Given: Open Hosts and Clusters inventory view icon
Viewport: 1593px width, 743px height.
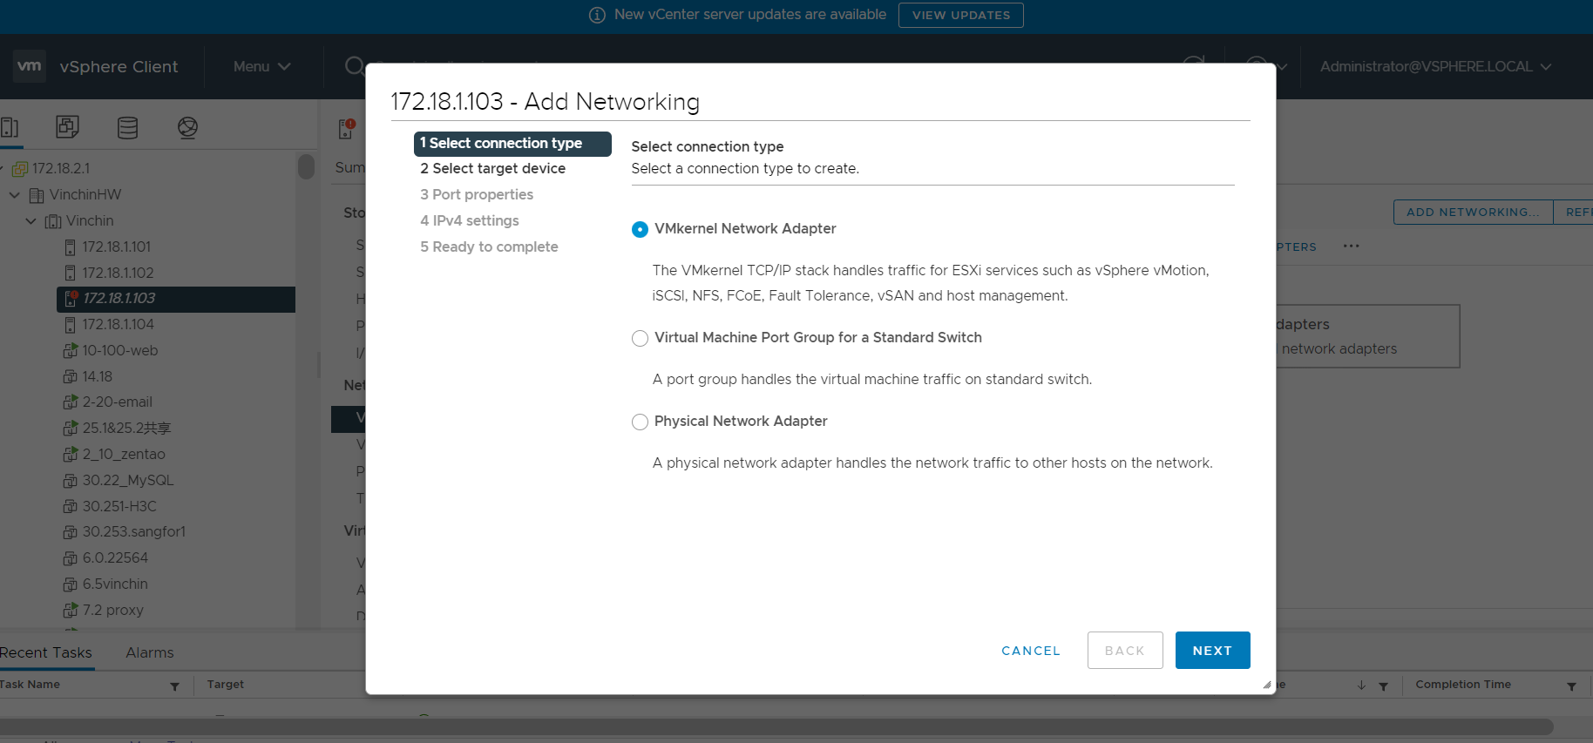Looking at the screenshot, I should [x=9, y=128].
